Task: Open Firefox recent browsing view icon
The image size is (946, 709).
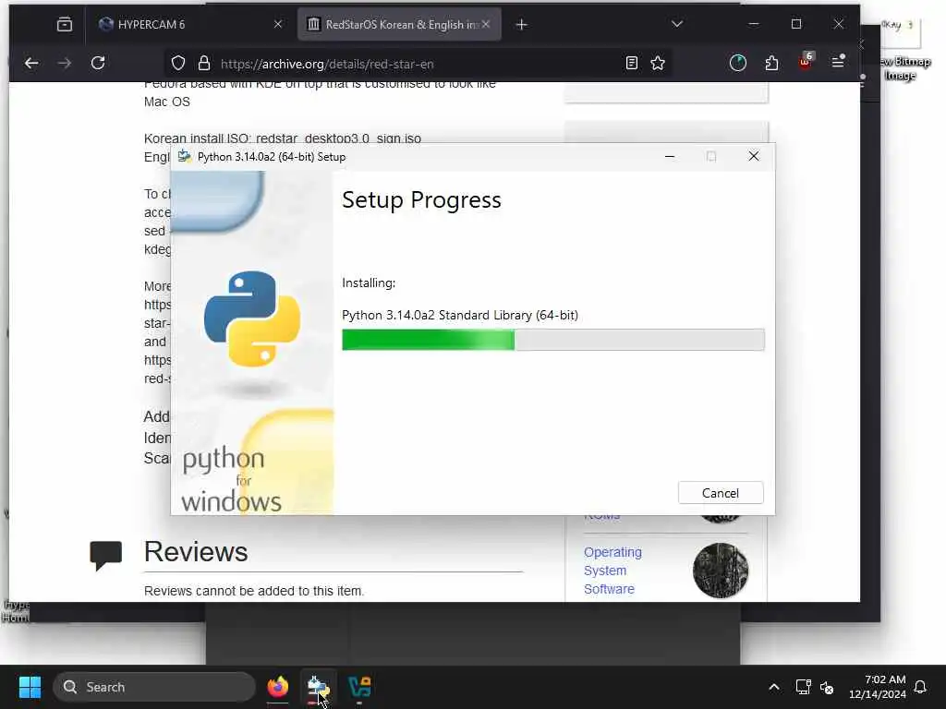Action: click(x=65, y=24)
